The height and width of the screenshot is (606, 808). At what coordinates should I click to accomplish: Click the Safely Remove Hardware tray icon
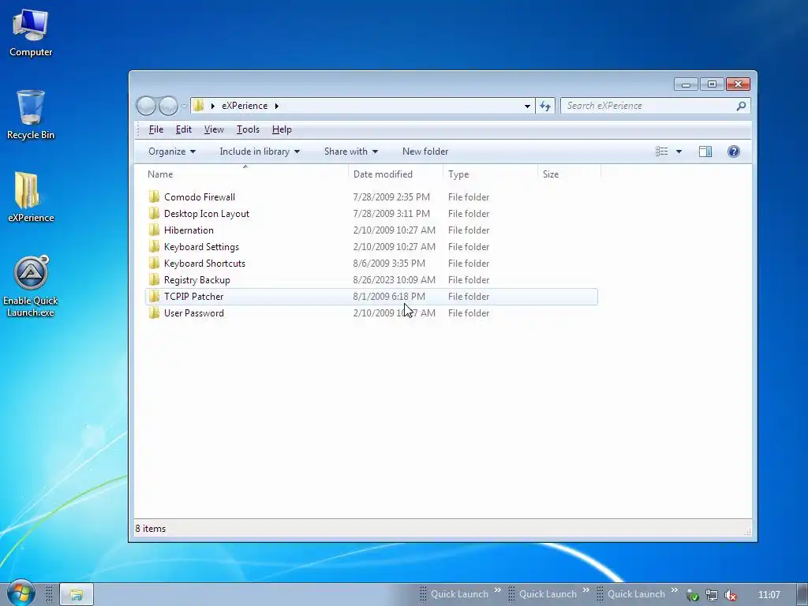(693, 595)
